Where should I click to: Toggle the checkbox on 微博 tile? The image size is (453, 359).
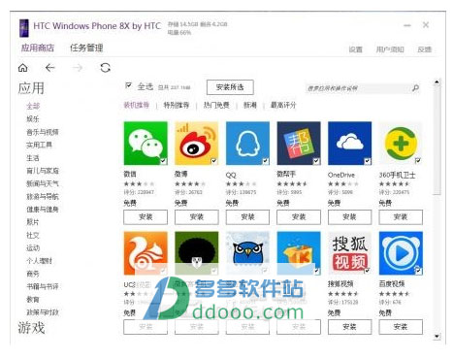pos(214,161)
